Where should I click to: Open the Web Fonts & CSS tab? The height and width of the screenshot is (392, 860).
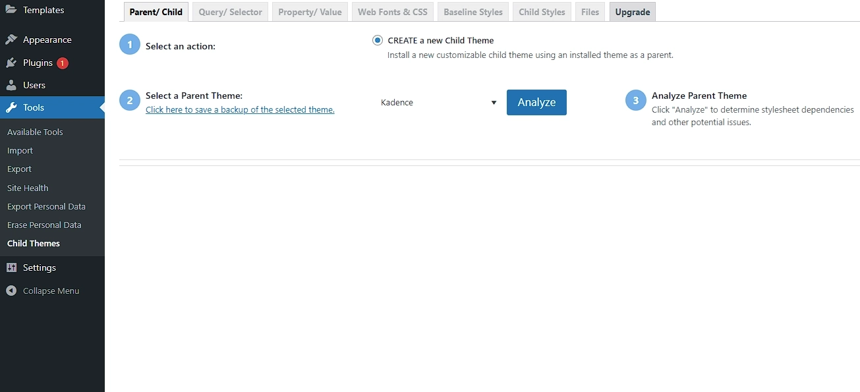click(x=392, y=12)
